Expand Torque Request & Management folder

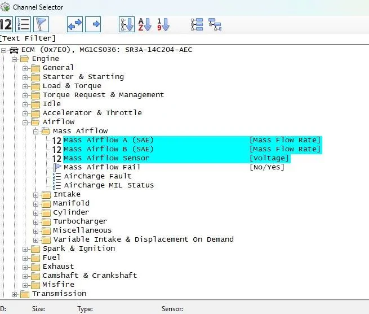pyautogui.click(x=25, y=95)
